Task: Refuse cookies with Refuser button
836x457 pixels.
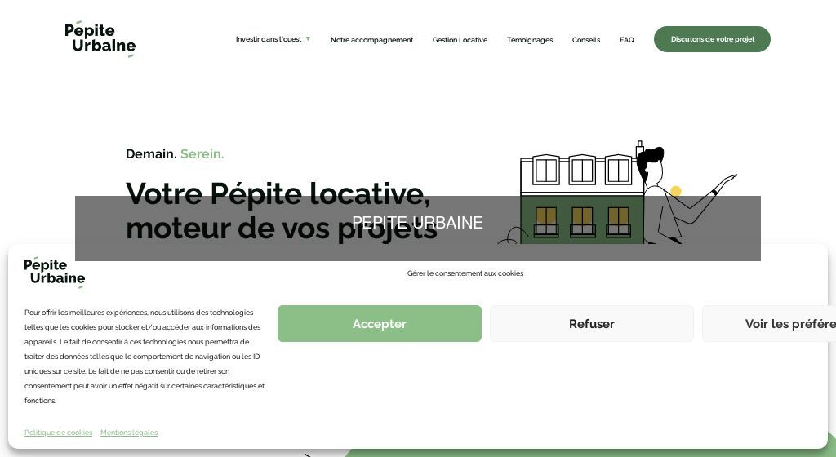Action: click(x=592, y=323)
